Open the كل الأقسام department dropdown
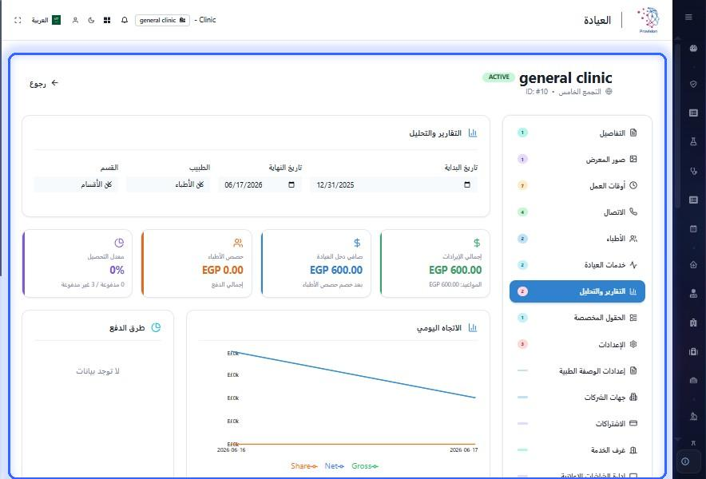 pyautogui.click(x=76, y=184)
